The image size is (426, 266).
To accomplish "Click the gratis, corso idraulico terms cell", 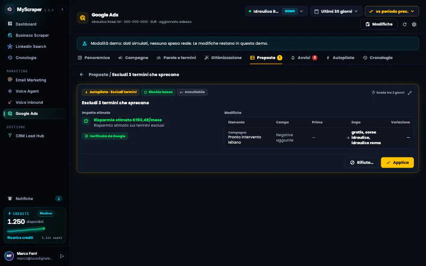I will click(x=366, y=137).
